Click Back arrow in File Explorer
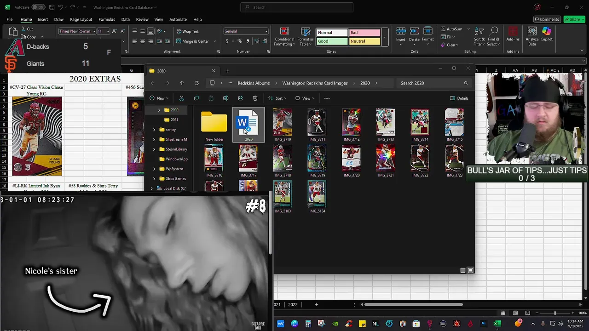 click(152, 83)
